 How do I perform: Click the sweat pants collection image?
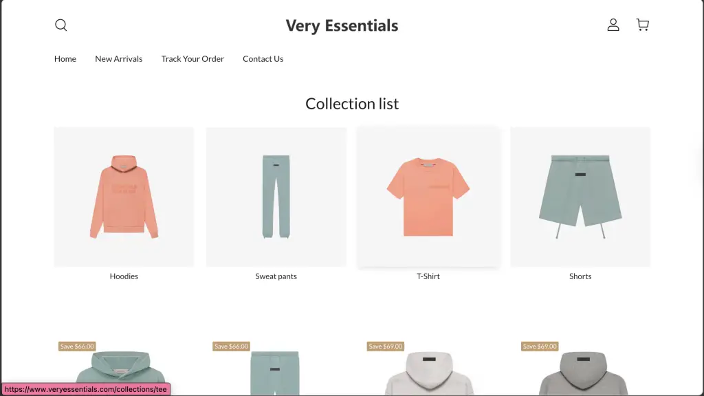tap(276, 197)
